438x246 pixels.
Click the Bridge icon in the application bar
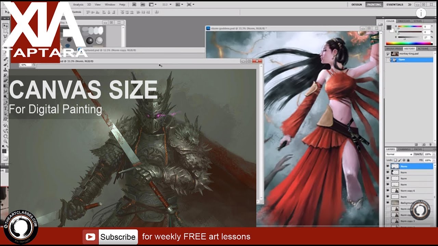[134, 4]
